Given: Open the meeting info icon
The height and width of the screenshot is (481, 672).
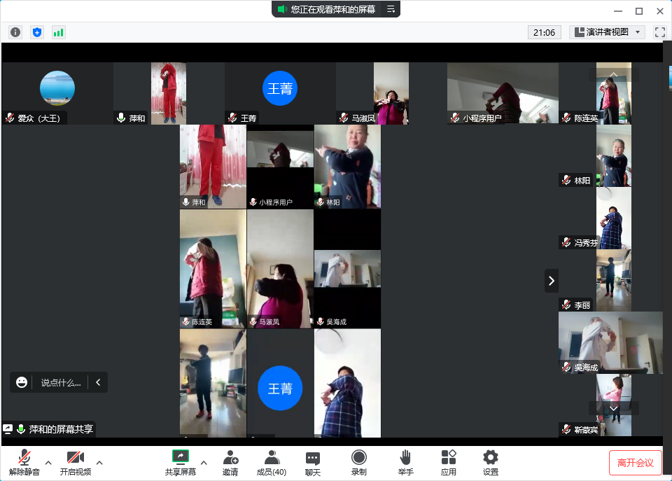Looking at the screenshot, I should pos(15,32).
